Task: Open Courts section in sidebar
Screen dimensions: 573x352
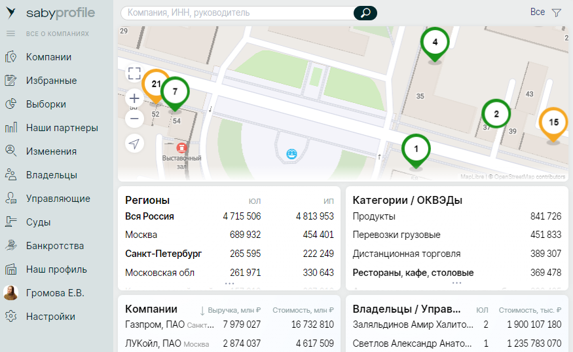Action: (x=38, y=222)
